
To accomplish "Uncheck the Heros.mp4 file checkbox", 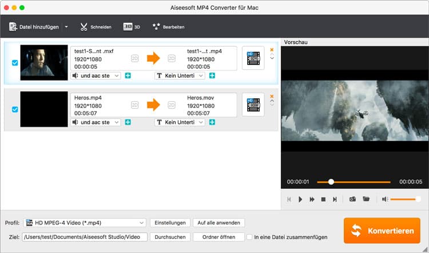I will click(15, 109).
